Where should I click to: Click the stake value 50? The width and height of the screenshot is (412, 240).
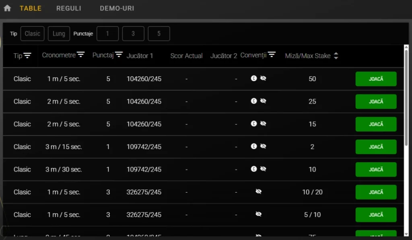312,79
